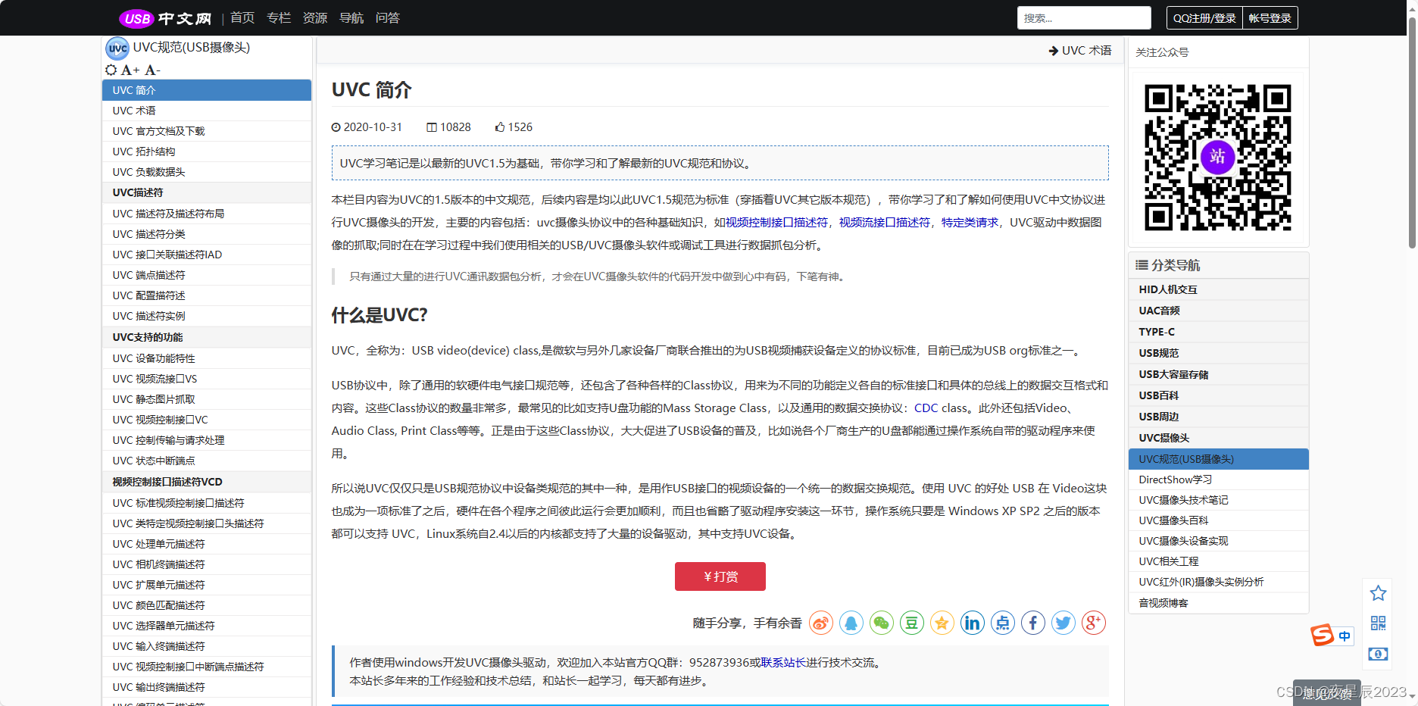Click the WeChat public account QR code
The width and height of the screenshot is (1418, 706).
pyautogui.click(x=1218, y=157)
